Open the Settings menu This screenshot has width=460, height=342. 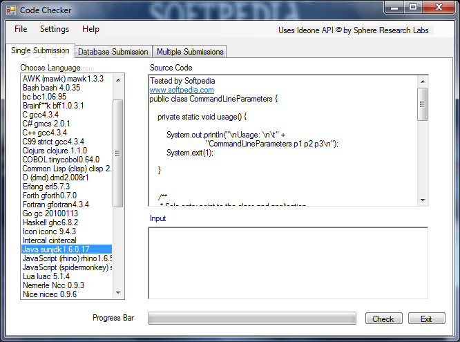coord(55,29)
